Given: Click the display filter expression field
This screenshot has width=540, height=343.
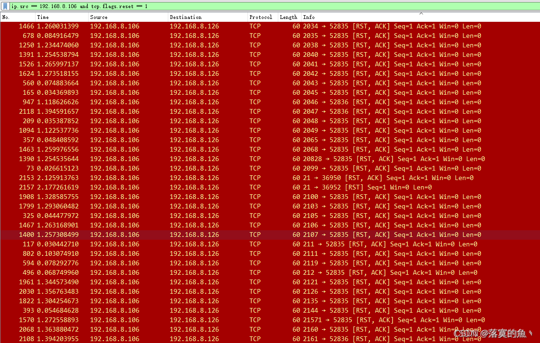Looking at the screenshot, I should [x=275, y=6].
